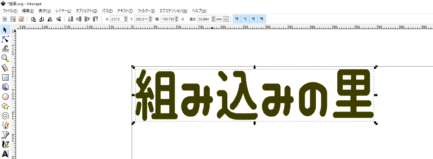Click the top-middle scale handle of selection

pyautogui.click(x=254, y=67)
